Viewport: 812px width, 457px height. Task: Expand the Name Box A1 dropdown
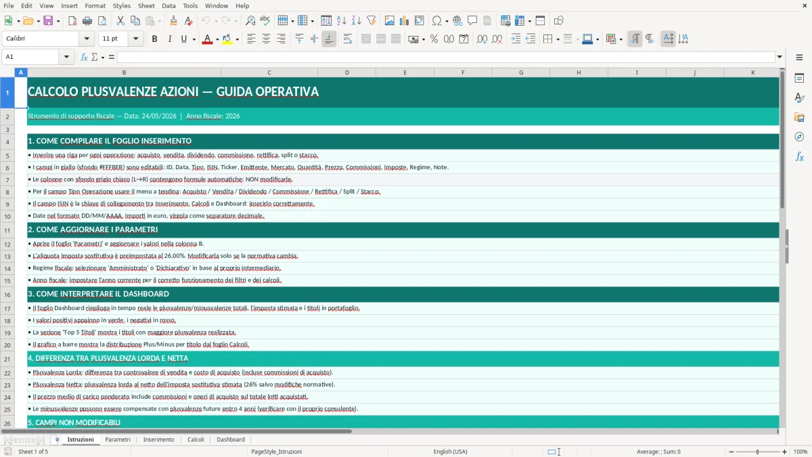pyautogui.click(x=67, y=57)
